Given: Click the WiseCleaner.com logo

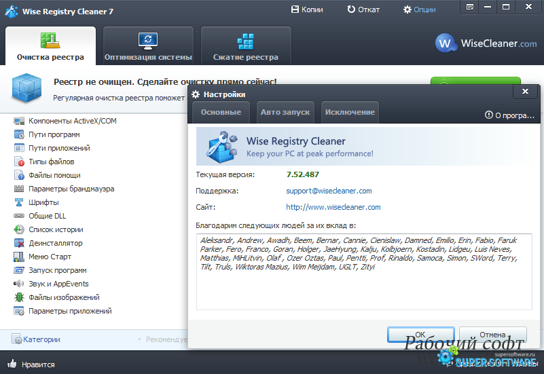Looking at the screenshot, I should [x=486, y=43].
